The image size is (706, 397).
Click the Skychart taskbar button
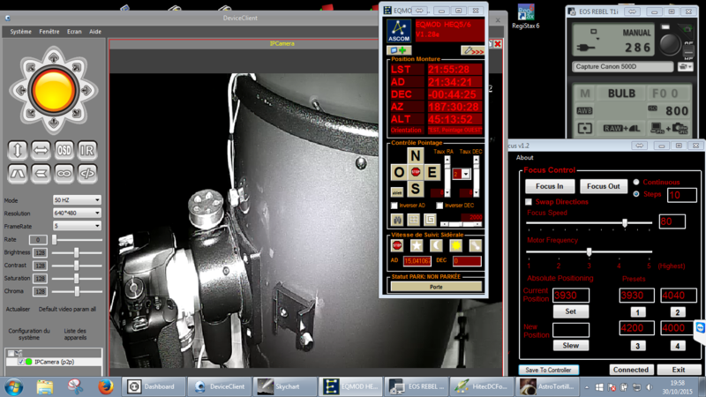click(284, 386)
